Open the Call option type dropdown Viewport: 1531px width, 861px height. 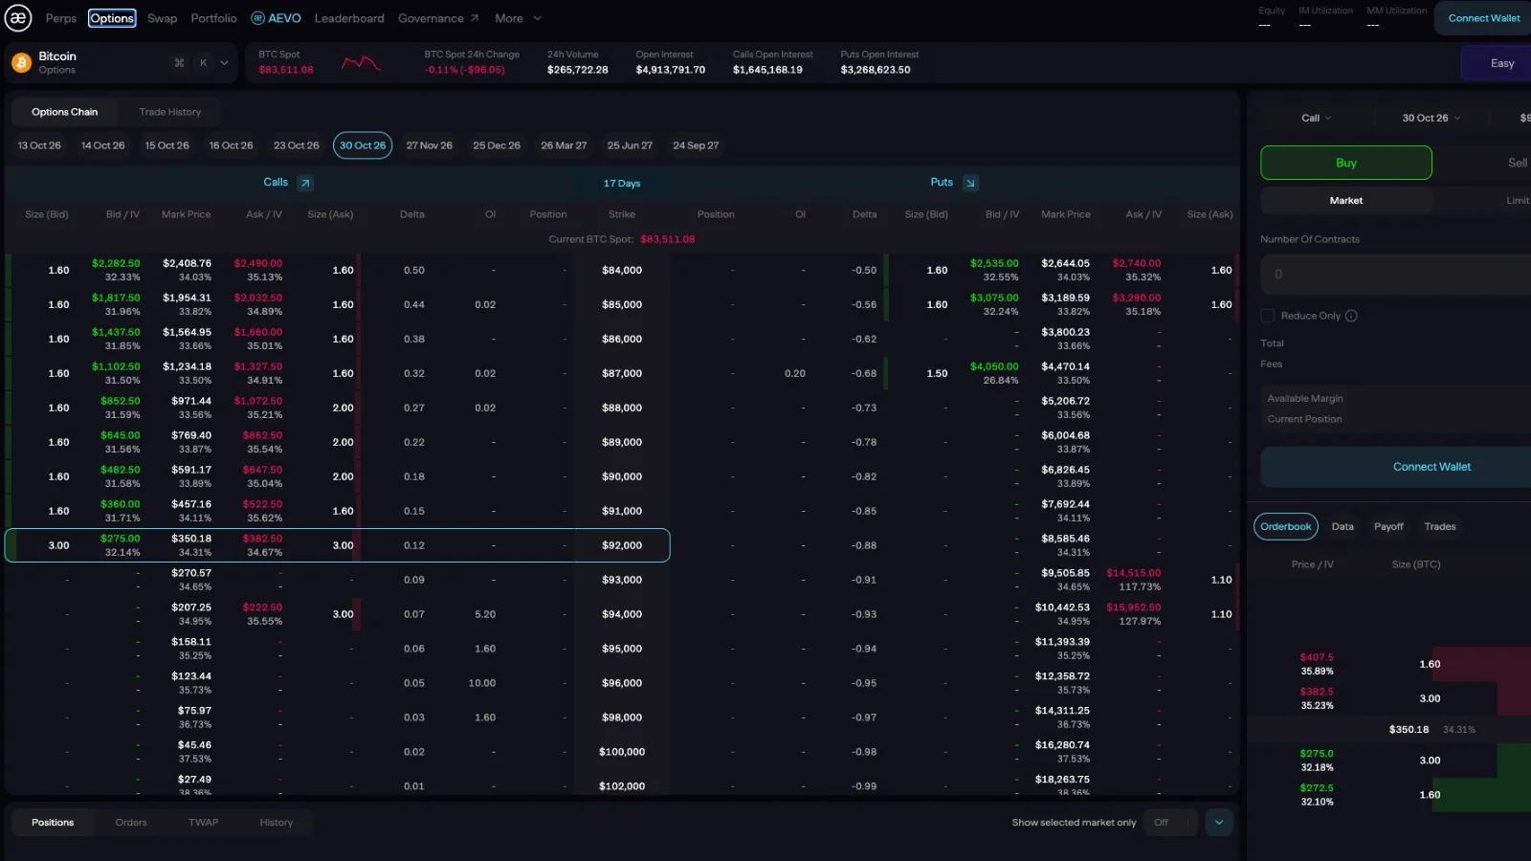pyautogui.click(x=1316, y=118)
